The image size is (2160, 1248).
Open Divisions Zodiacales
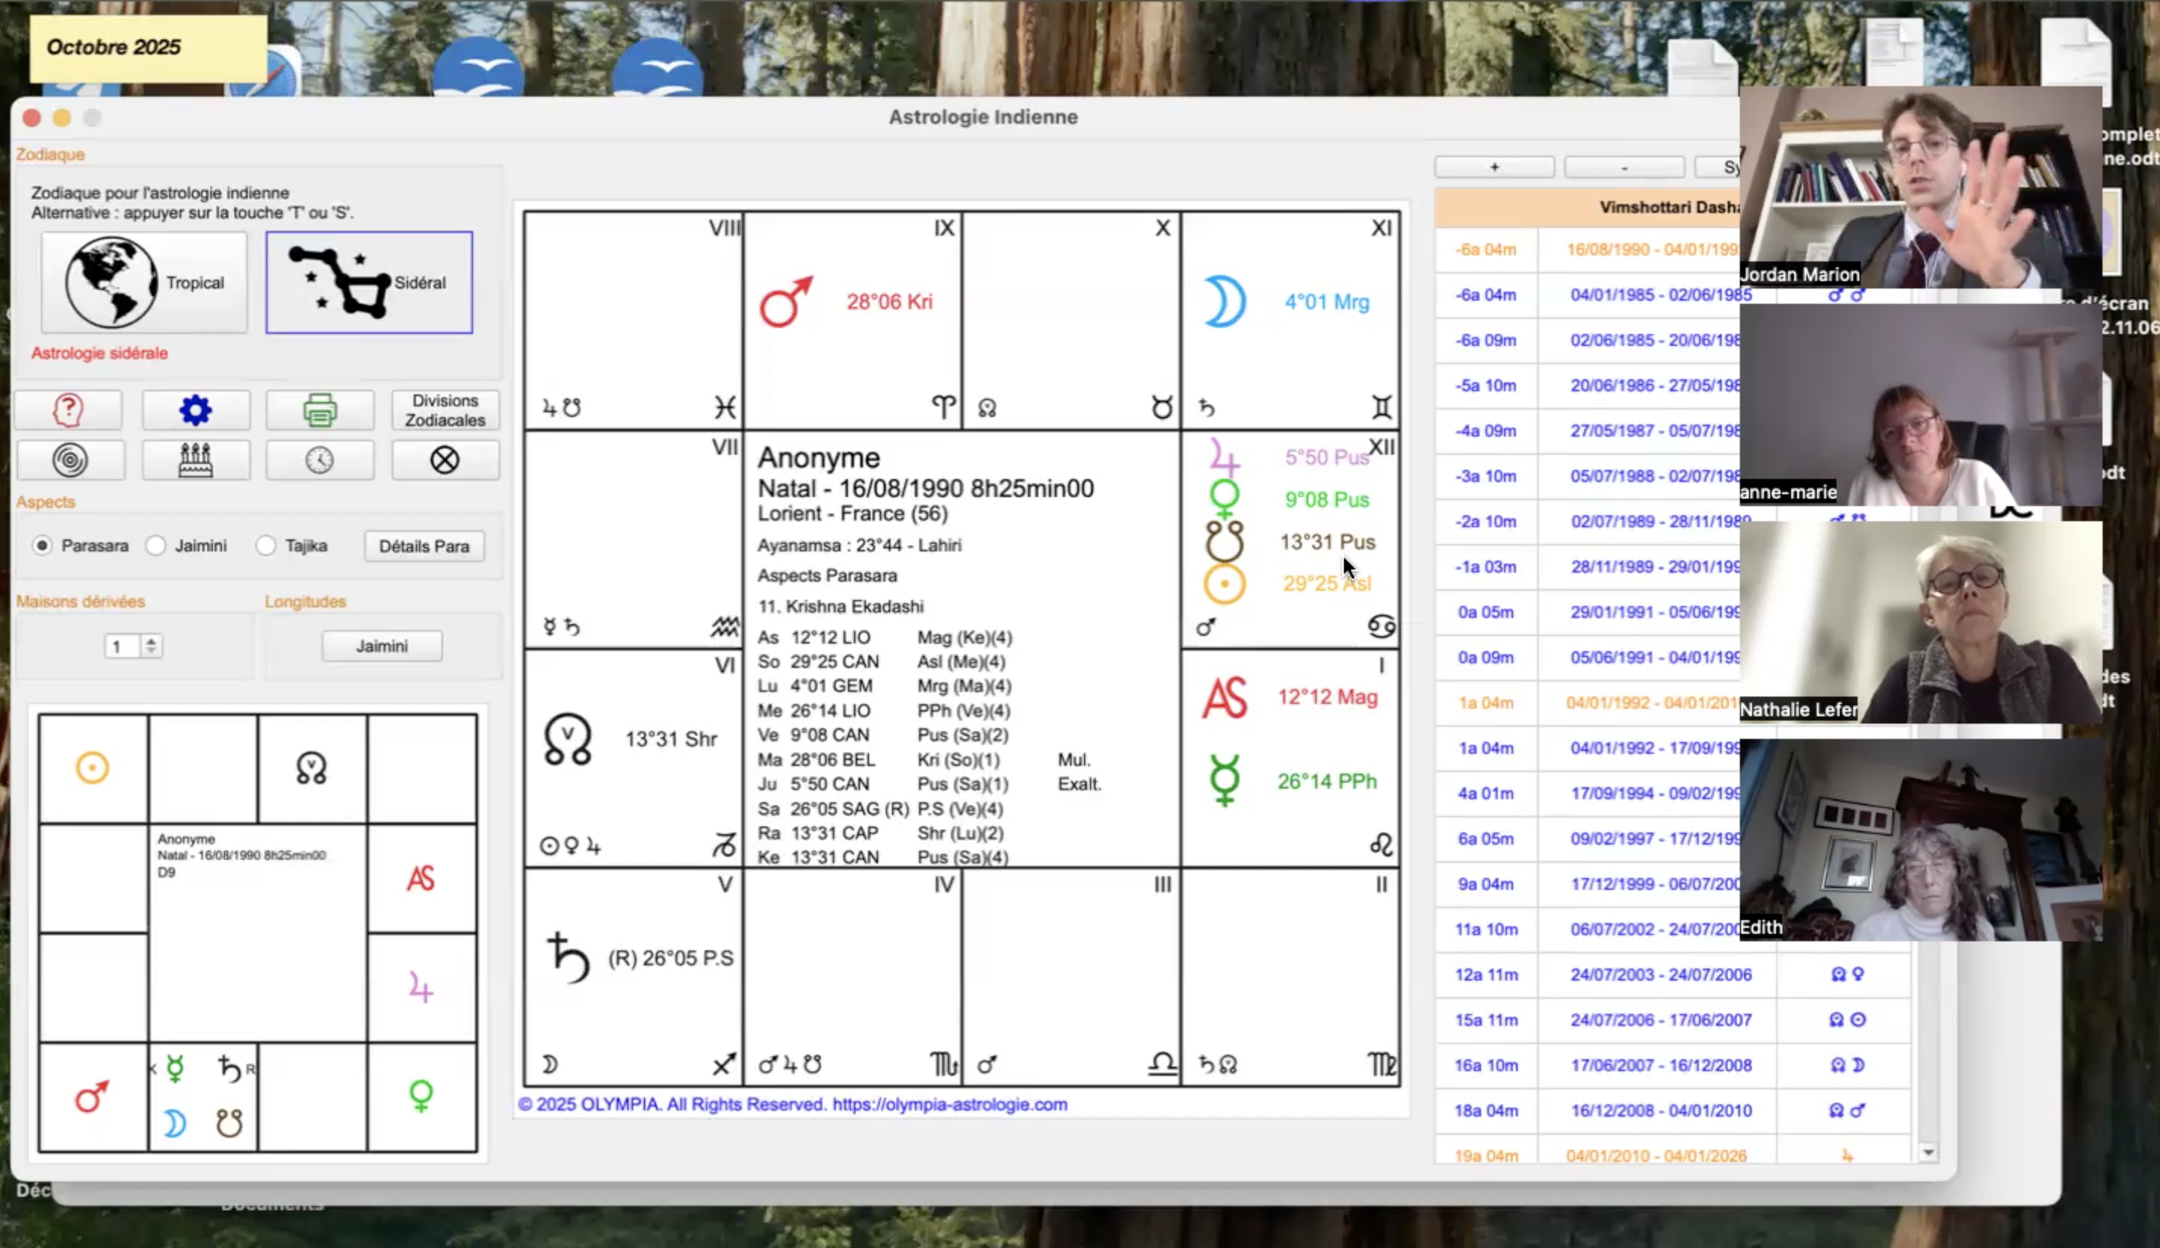445,410
